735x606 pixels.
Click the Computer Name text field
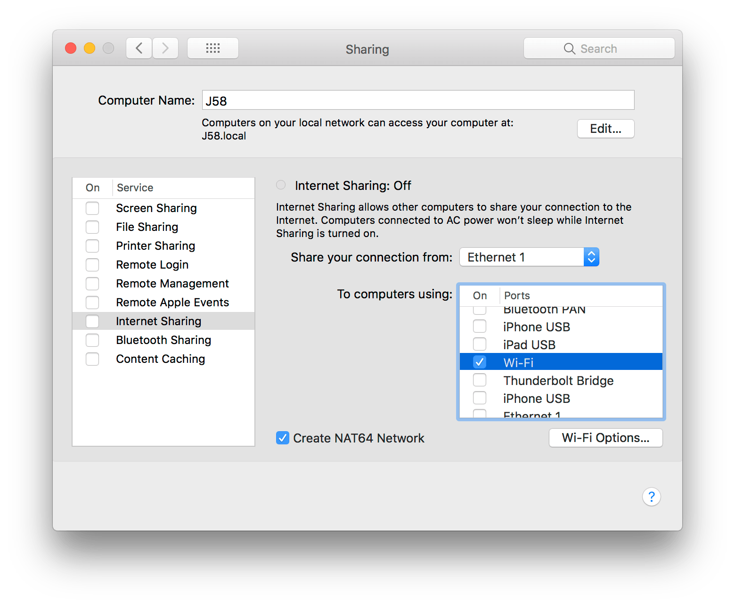point(418,100)
